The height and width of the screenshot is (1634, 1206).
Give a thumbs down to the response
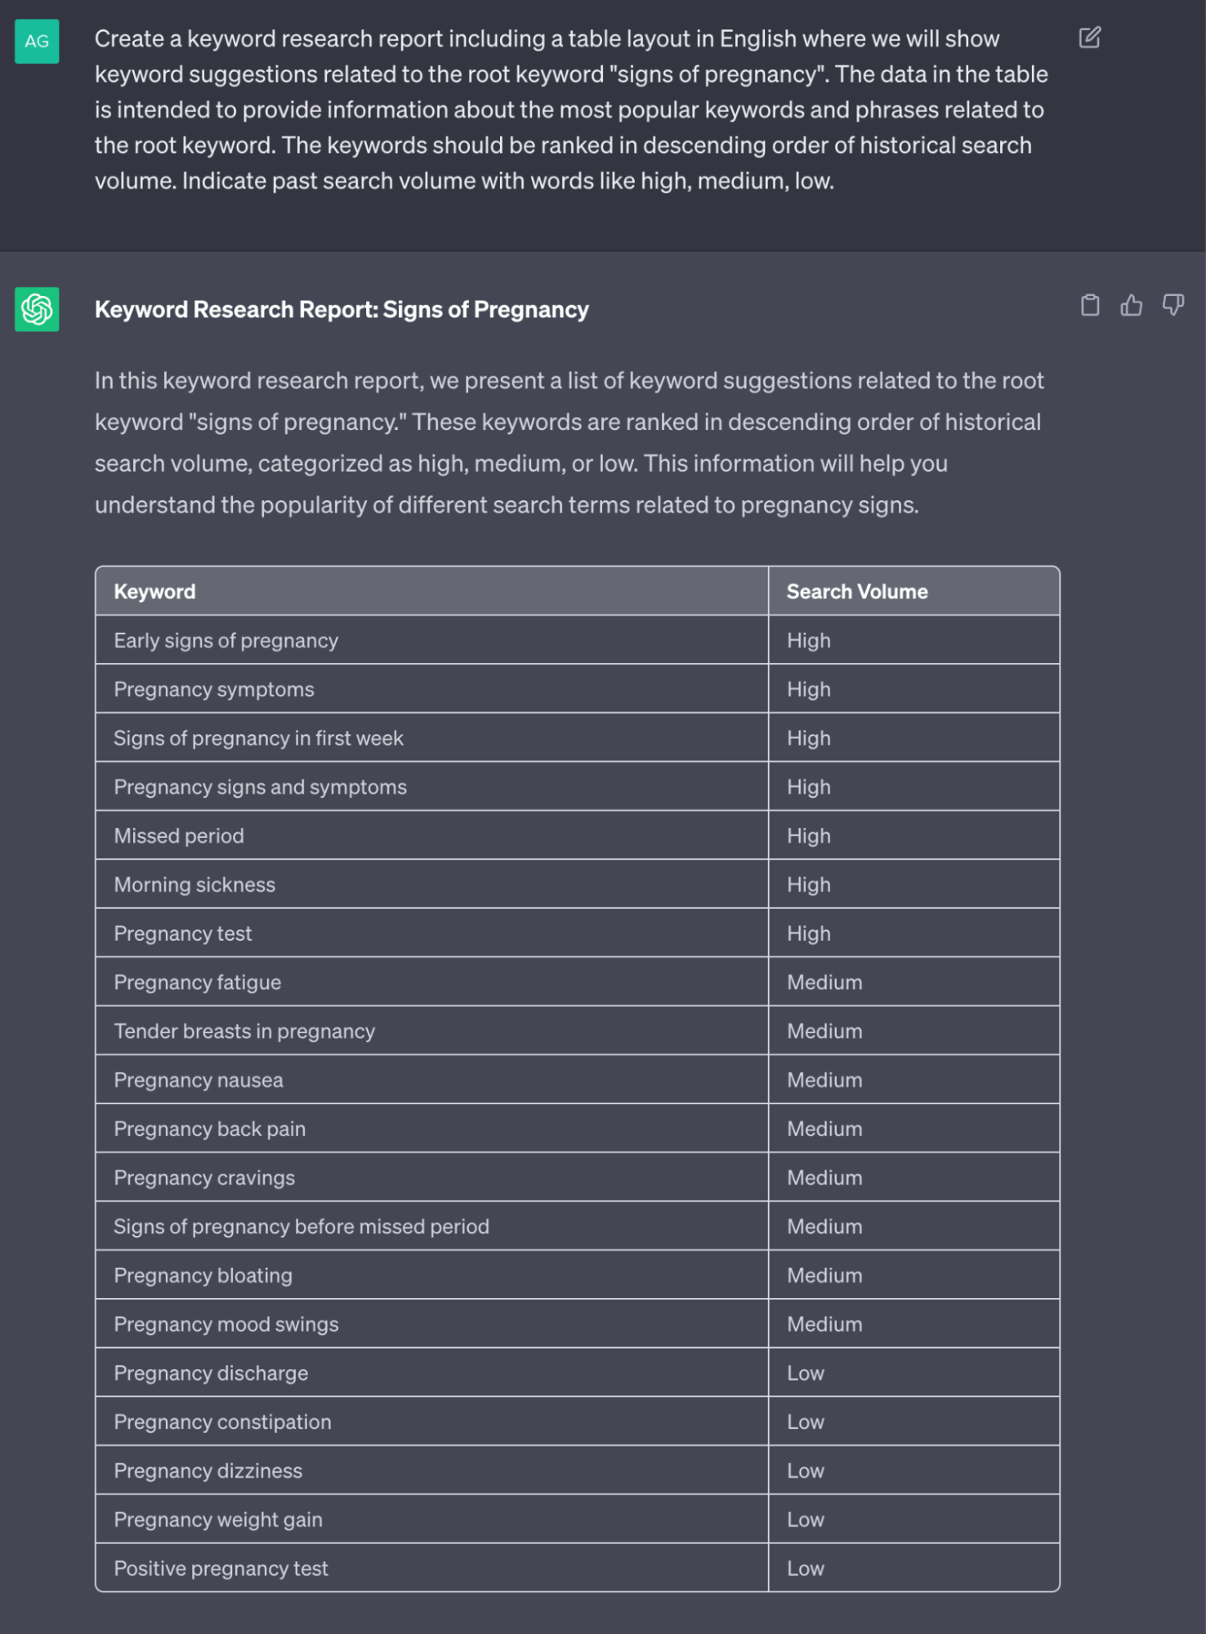coord(1173,305)
